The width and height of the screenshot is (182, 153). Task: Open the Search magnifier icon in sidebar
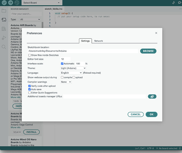pyautogui.click(x=4, y=47)
